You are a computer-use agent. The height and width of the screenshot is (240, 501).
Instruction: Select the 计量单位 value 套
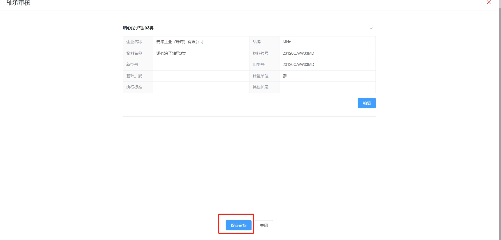[285, 76]
